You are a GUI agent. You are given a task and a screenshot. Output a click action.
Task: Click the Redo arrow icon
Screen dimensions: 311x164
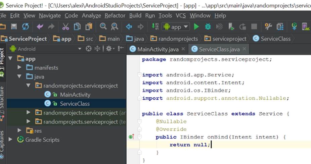51,26
